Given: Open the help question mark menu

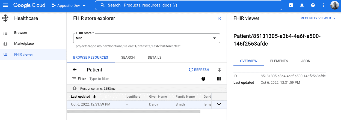Looking at the screenshot, I should pyautogui.click(x=313, y=5).
